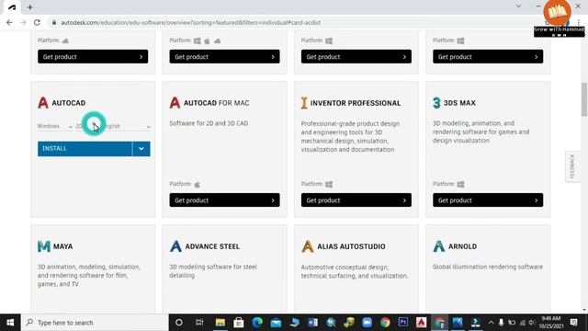Click the Type here to search box
This screenshot has width=588, height=331.
coord(95,323)
